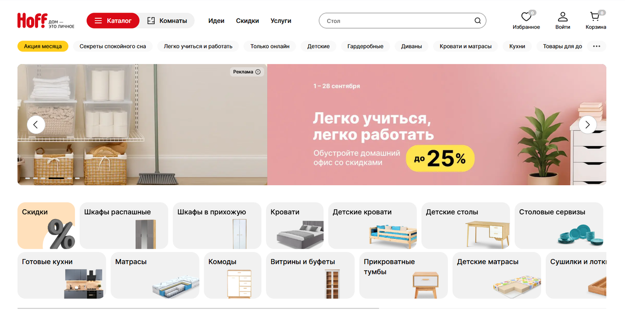Open the Скидки percent tile
The height and width of the screenshot is (320, 625).
(46, 226)
